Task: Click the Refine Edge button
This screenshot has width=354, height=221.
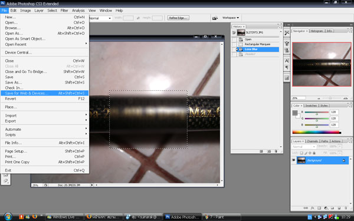Action: (x=178, y=18)
